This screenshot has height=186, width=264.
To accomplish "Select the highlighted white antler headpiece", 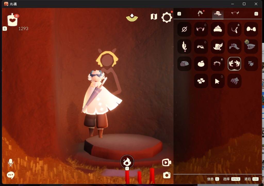I will click(234, 64).
